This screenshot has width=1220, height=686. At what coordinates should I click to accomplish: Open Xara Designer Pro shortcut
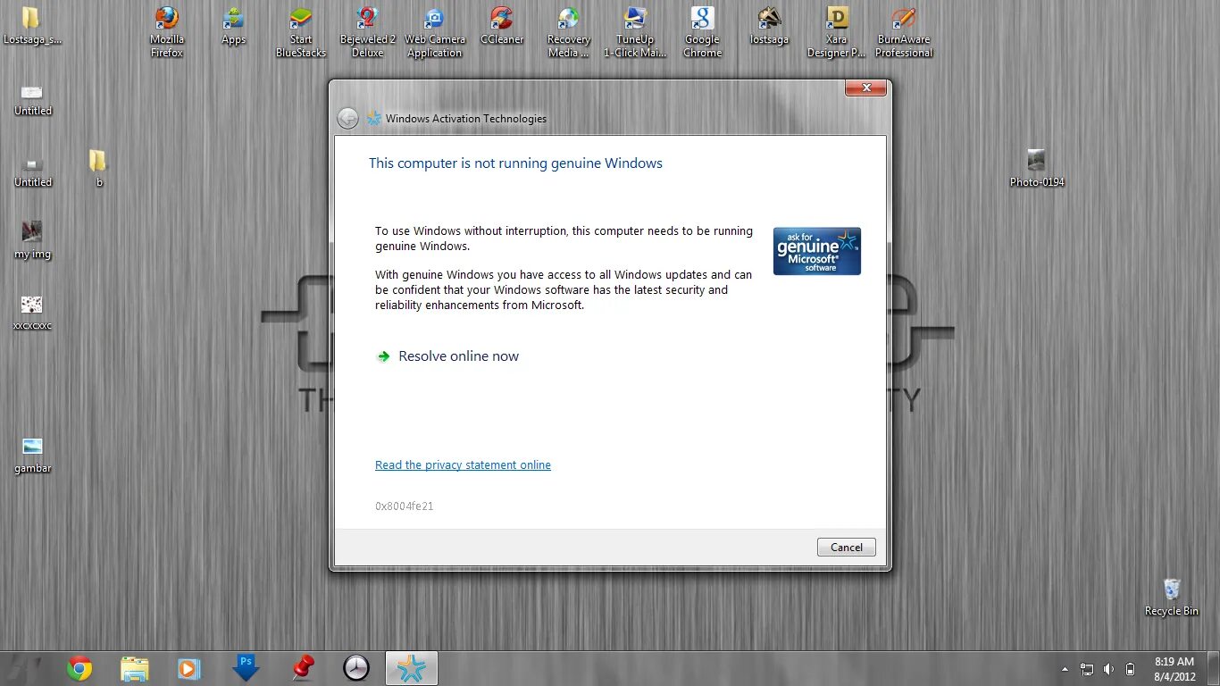click(837, 32)
